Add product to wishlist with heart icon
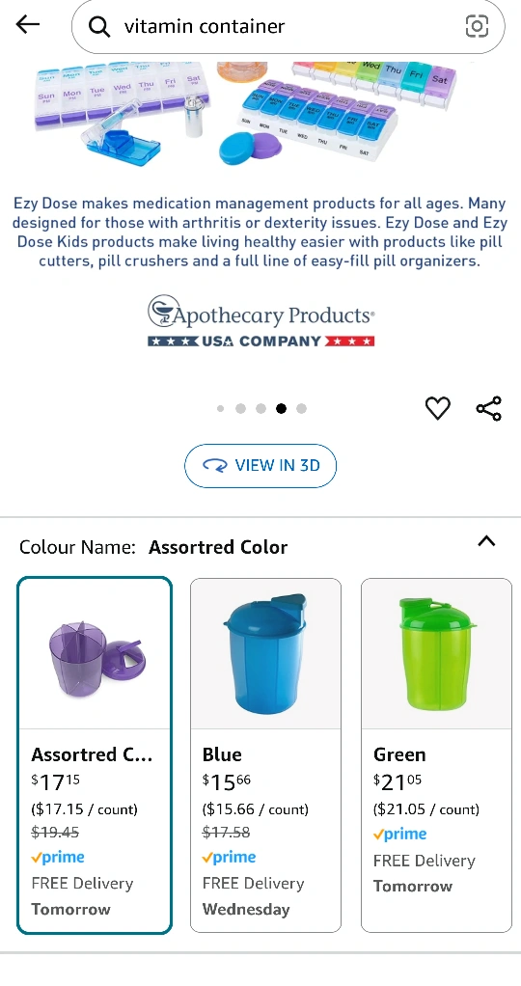 (438, 408)
